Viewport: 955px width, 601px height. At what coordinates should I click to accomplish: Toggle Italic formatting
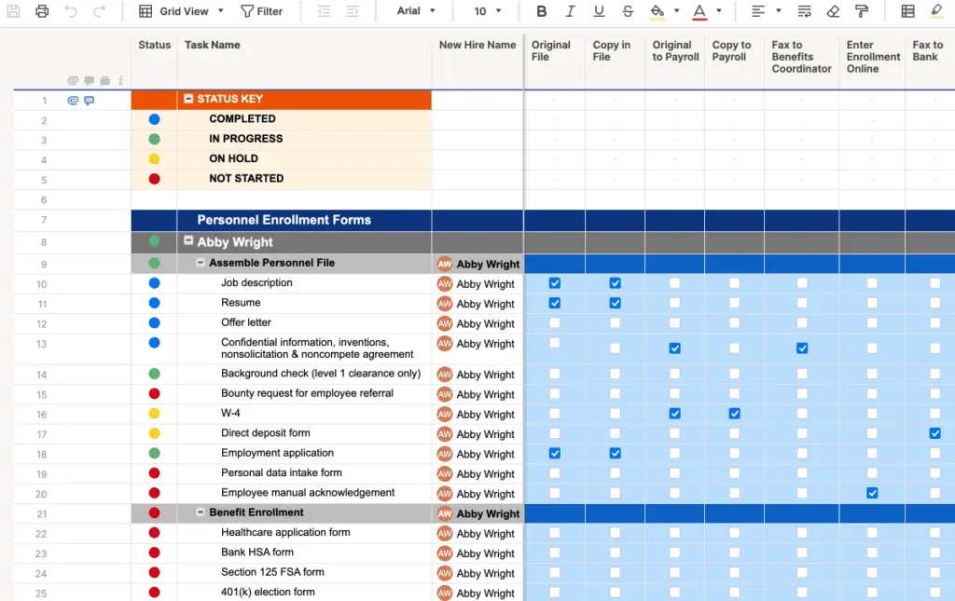tap(570, 11)
